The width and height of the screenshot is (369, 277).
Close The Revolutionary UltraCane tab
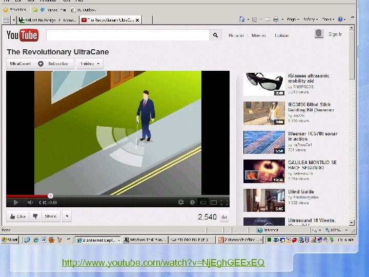point(137,20)
